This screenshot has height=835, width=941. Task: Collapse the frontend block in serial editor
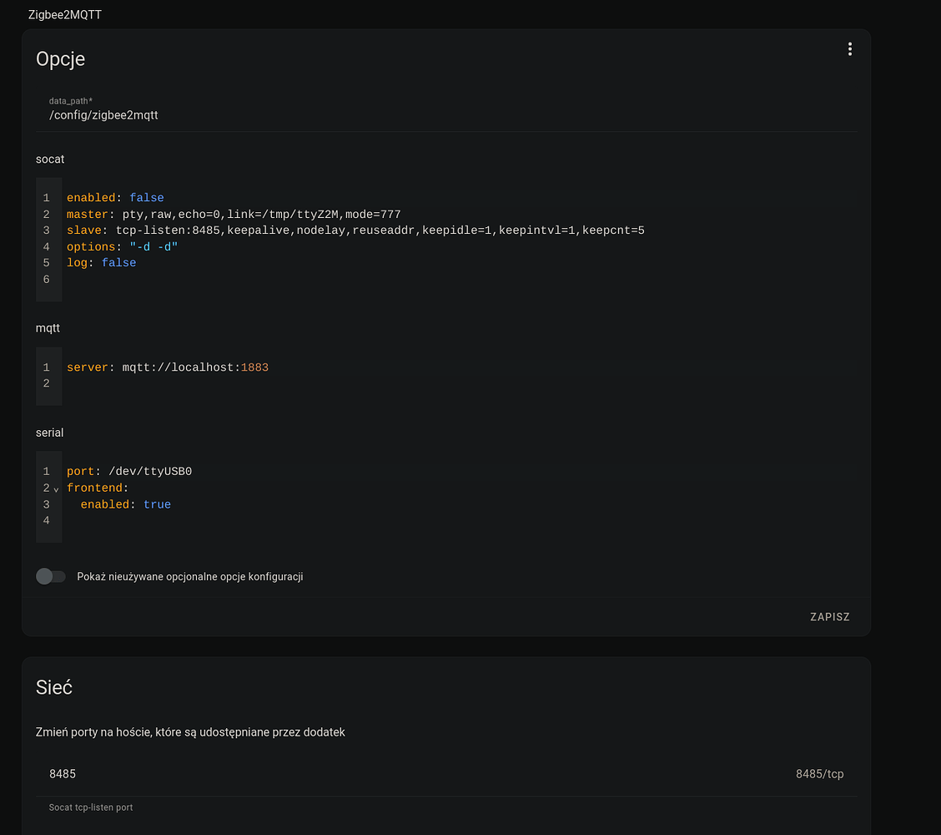[56, 488]
